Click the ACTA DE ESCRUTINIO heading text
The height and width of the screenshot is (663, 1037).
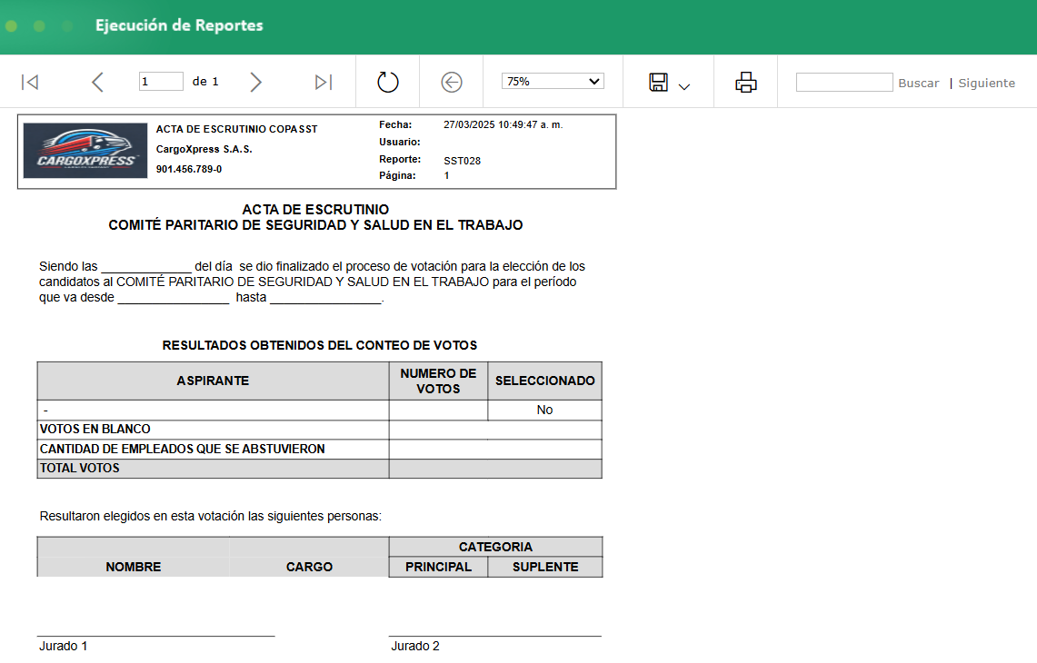[x=316, y=209]
